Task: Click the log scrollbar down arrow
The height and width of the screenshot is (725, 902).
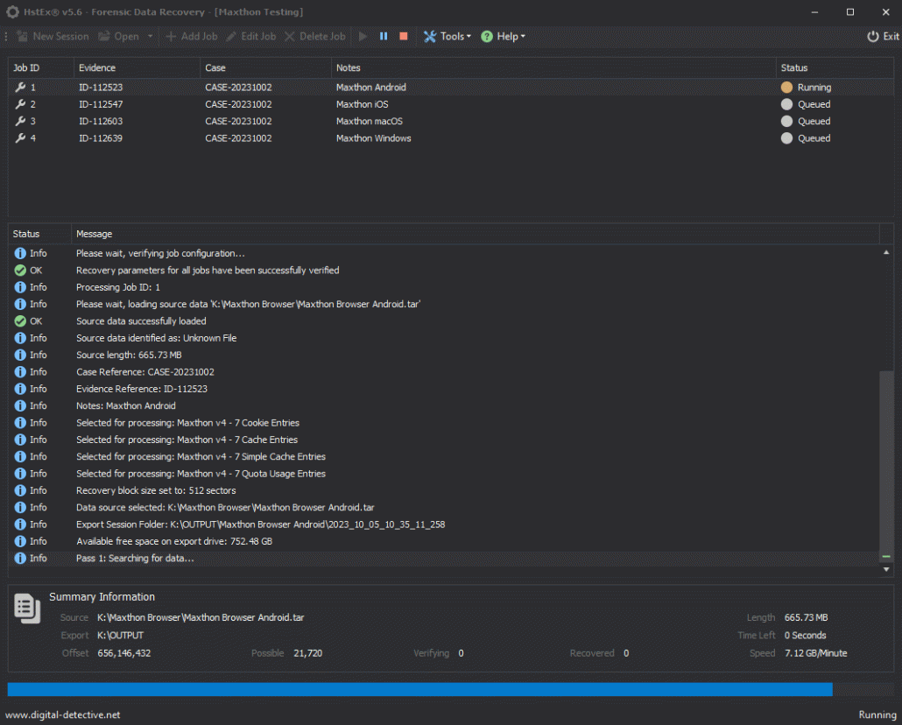Action: tap(886, 570)
